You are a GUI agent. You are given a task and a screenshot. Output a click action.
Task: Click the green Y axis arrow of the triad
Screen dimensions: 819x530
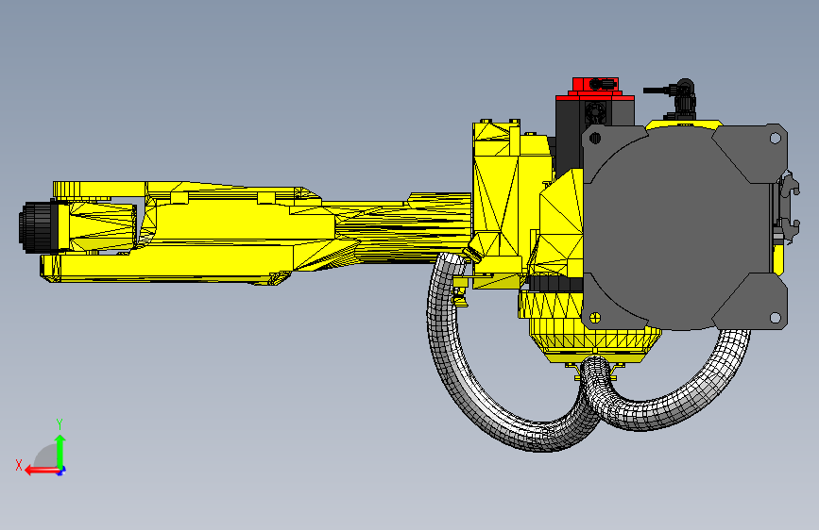coord(60,451)
